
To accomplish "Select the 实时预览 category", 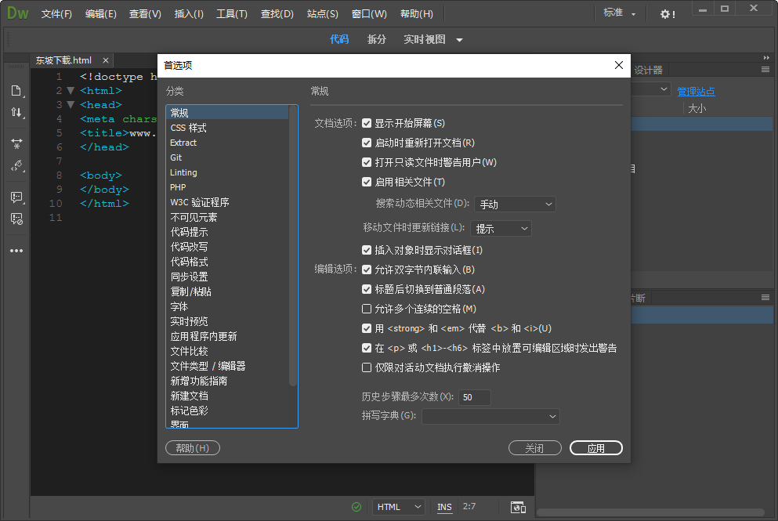I will pos(189,321).
